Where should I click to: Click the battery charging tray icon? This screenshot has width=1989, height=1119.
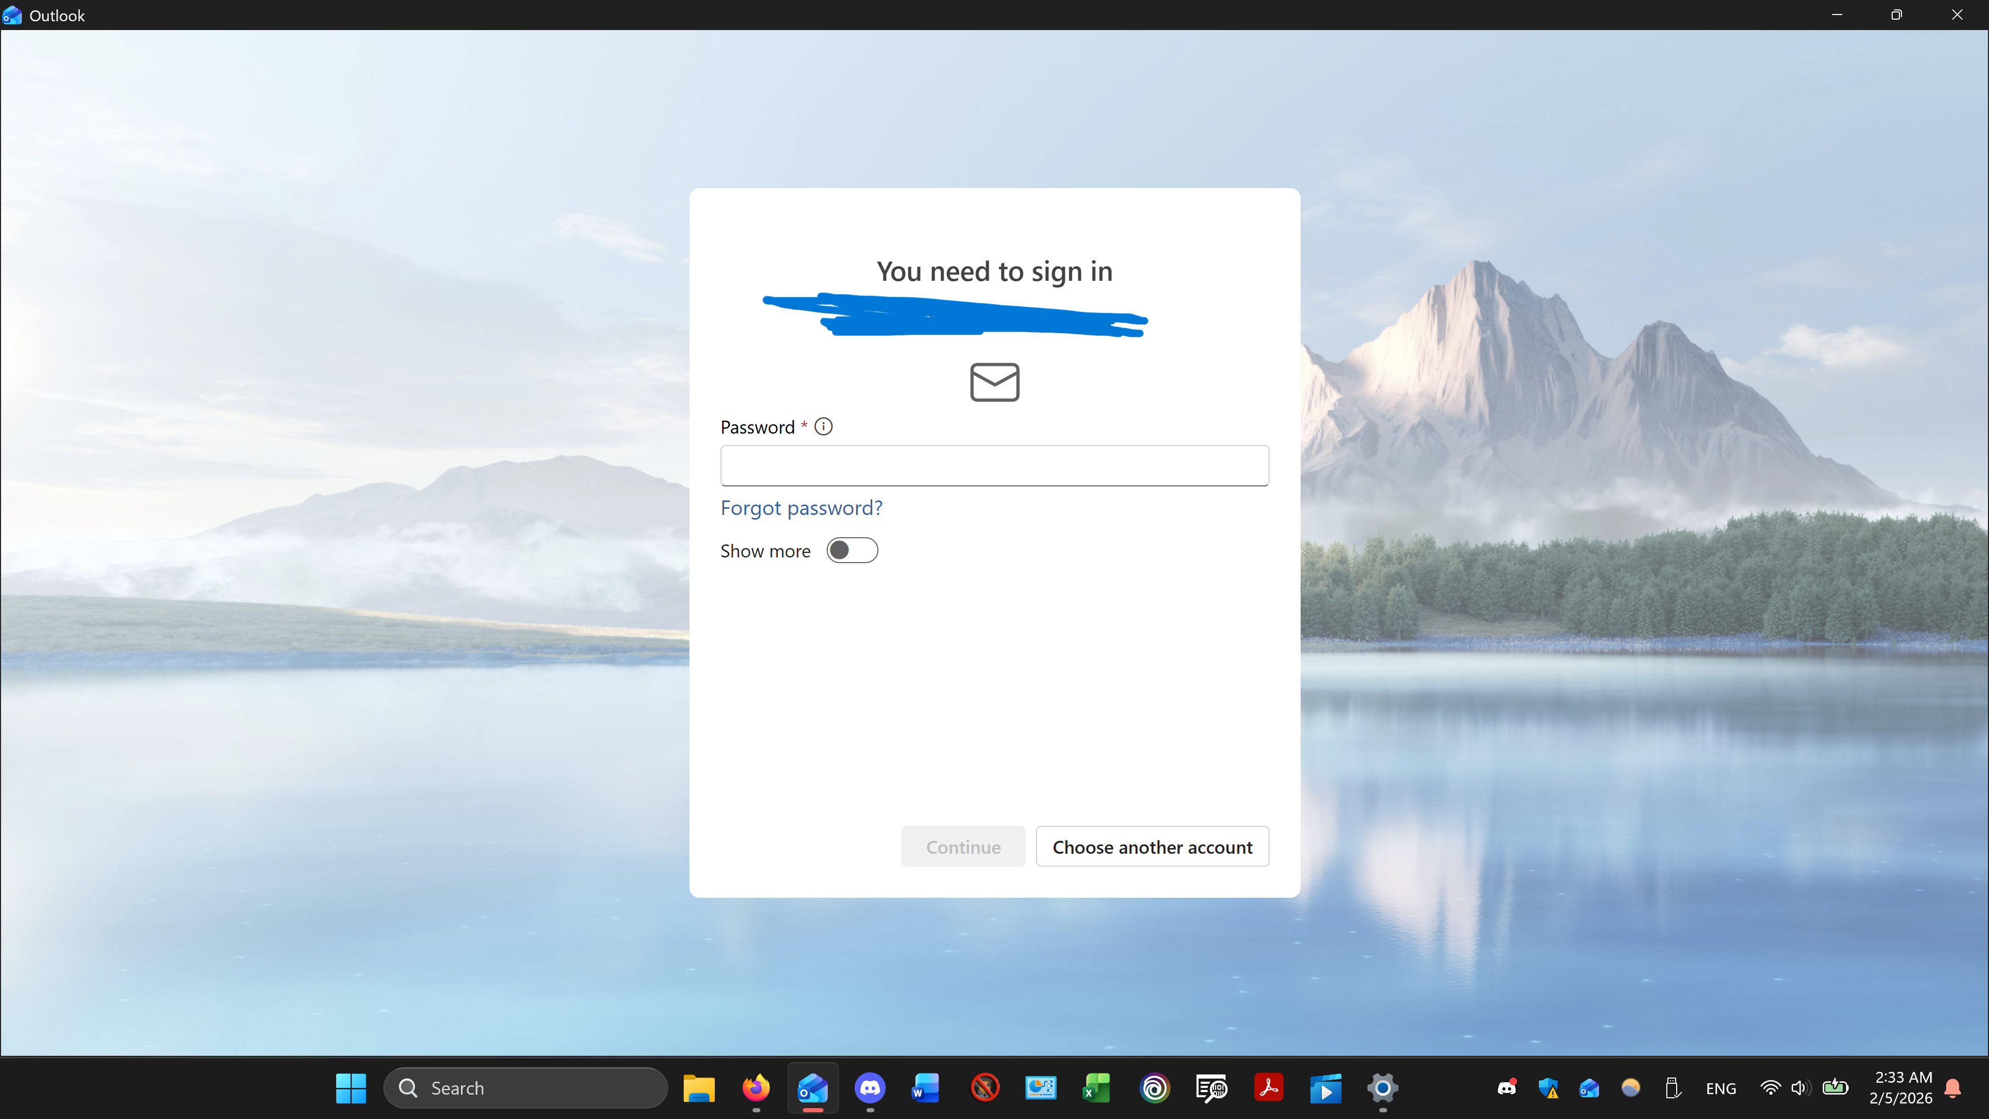point(1835,1088)
